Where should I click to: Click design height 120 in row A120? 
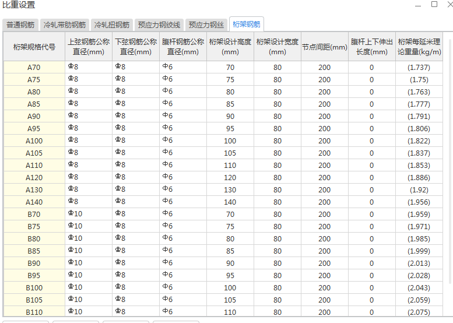click(230, 177)
